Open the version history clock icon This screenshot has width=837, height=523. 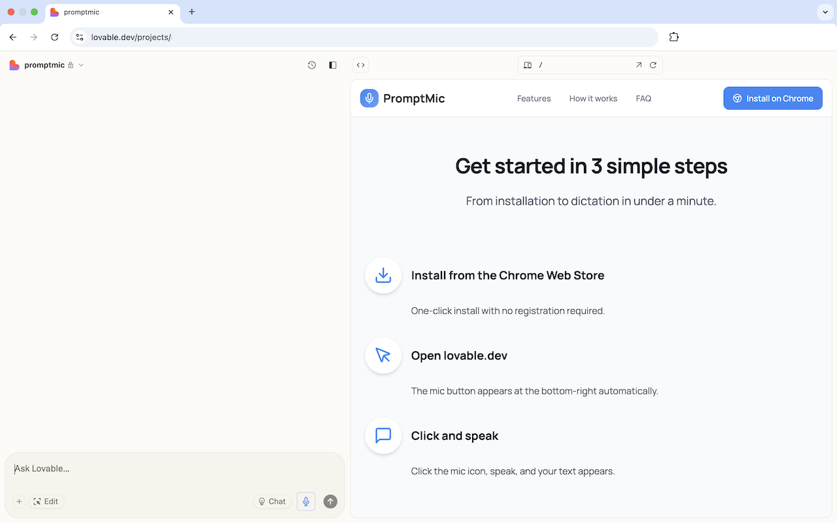pyautogui.click(x=312, y=65)
